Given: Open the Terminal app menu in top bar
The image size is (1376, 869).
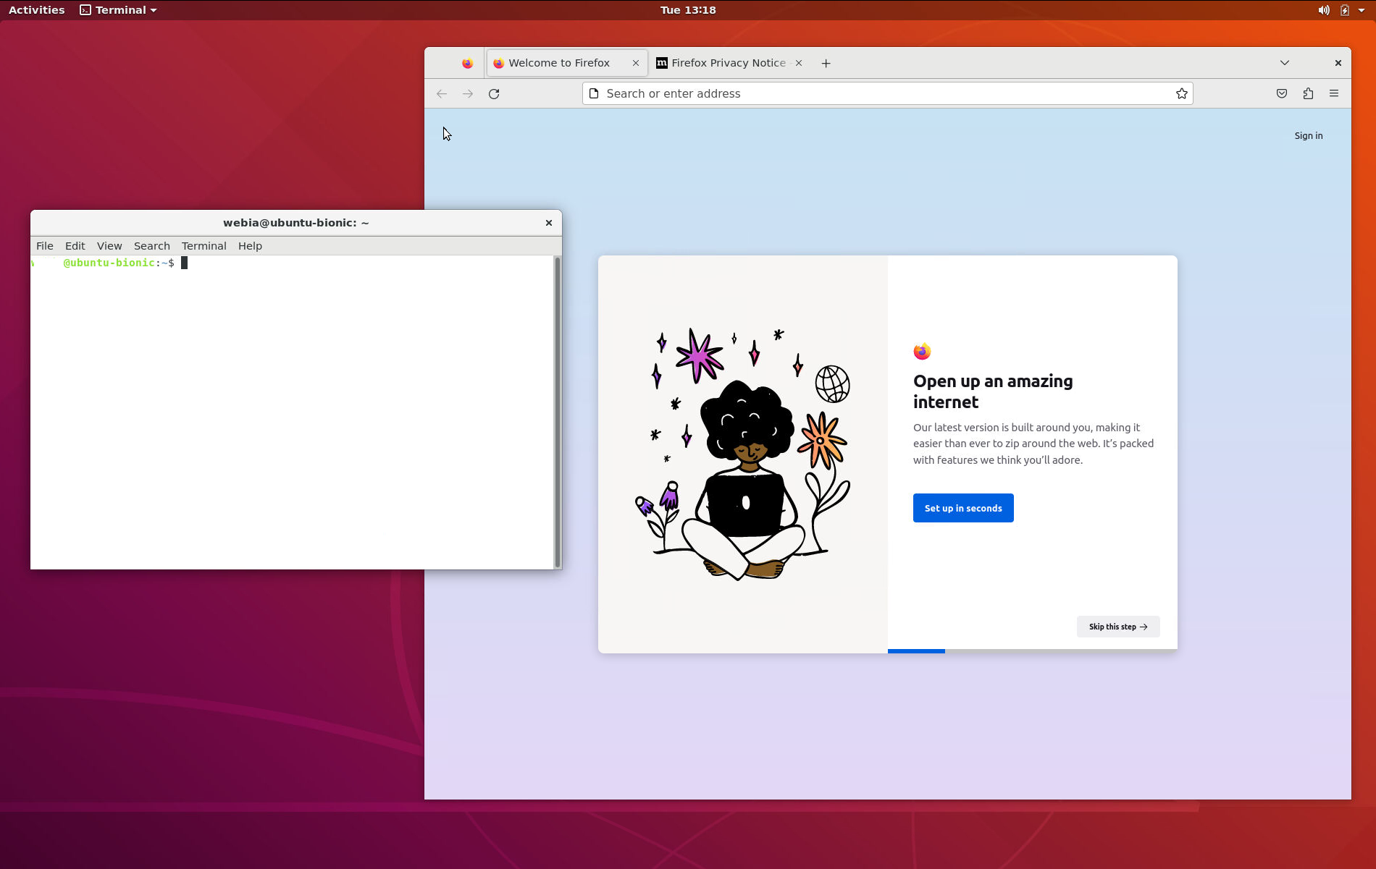Looking at the screenshot, I should coord(118,10).
